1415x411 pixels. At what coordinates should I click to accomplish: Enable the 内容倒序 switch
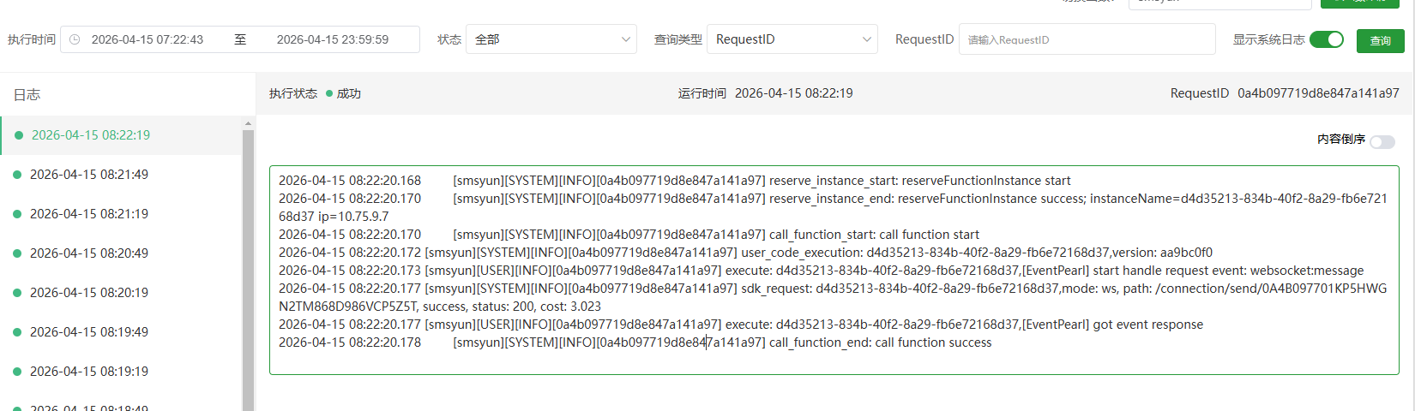[1382, 141]
